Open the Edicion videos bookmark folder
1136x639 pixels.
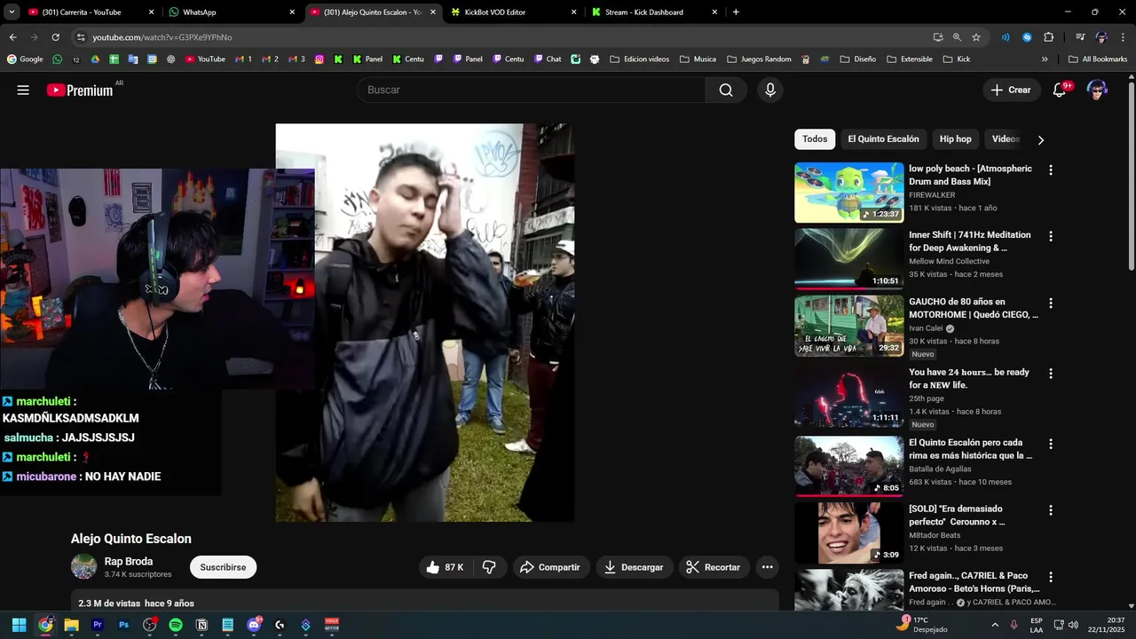click(x=639, y=59)
